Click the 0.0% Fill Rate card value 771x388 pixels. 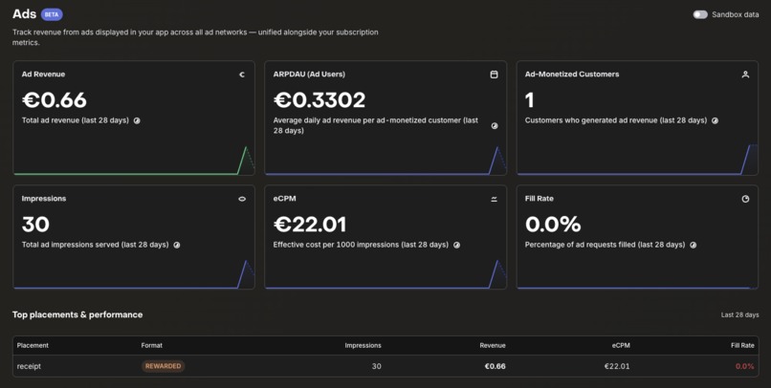point(553,225)
